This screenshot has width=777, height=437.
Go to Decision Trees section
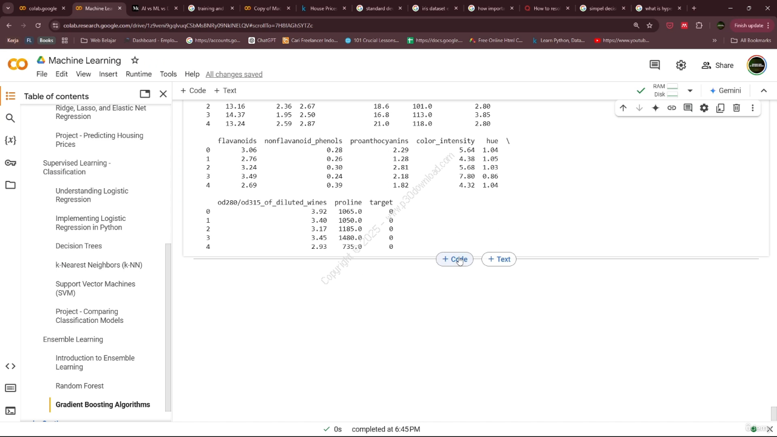click(79, 246)
